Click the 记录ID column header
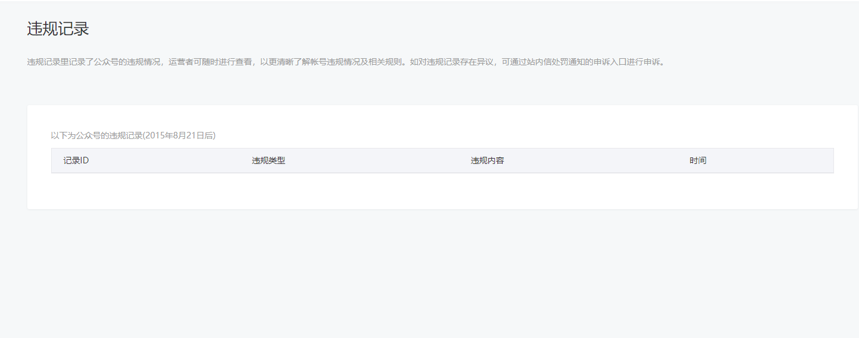Viewport: 859px width, 338px height. pyautogui.click(x=76, y=160)
